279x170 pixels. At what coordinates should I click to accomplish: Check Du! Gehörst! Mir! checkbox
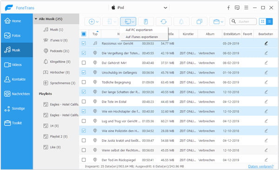84,63
